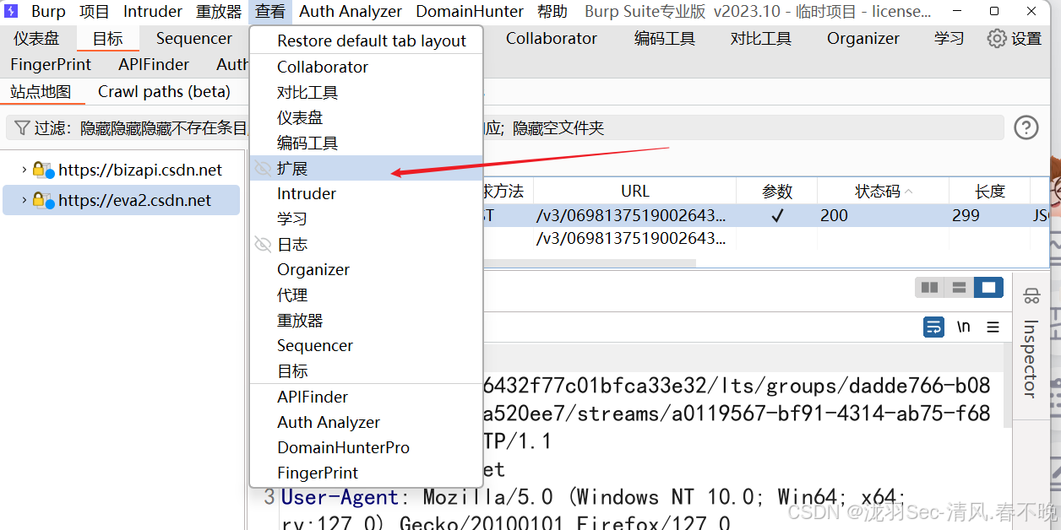Switch to the 仪表盘 tab
This screenshot has height=530, width=1061.
tap(36, 39)
